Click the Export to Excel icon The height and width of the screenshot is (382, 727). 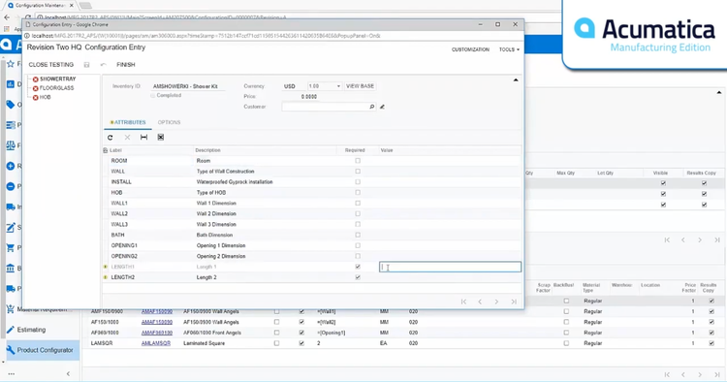[160, 138]
